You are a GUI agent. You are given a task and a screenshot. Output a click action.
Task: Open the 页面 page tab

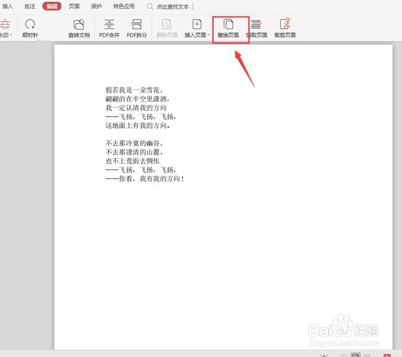(x=74, y=6)
